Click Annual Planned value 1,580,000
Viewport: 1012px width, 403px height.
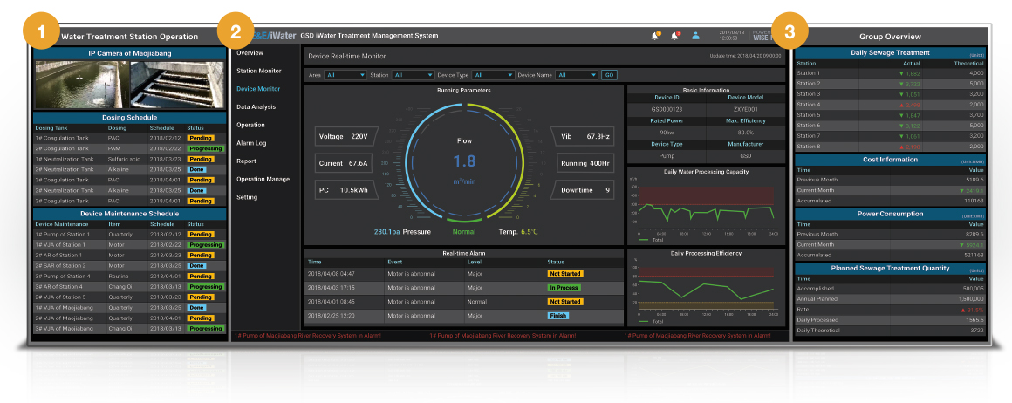(x=969, y=299)
